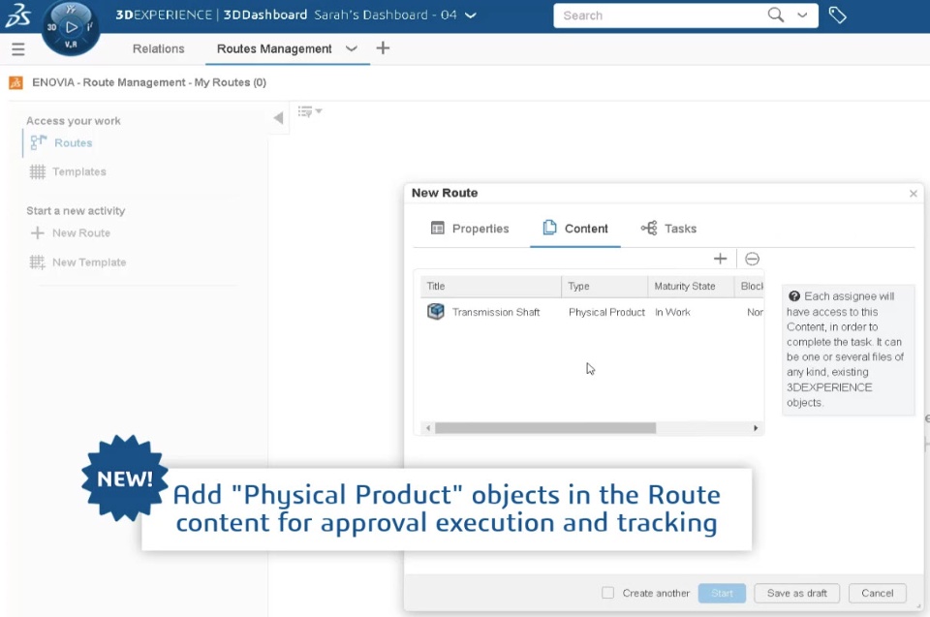This screenshot has width=930, height=617.
Task: Add content with the plus icon
Action: (720, 259)
